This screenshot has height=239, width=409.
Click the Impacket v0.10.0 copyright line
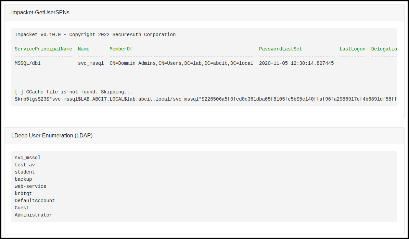pos(95,34)
